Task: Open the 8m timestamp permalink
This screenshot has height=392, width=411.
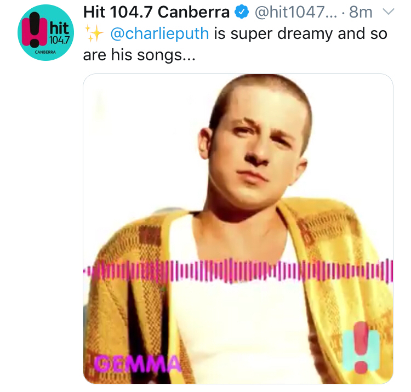Action: (x=361, y=12)
